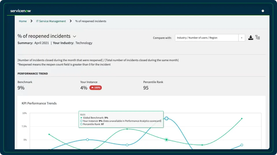The image size is (277, 155).
Task: Click the rightmost Your Instance hollow point
Action: point(242,145)
